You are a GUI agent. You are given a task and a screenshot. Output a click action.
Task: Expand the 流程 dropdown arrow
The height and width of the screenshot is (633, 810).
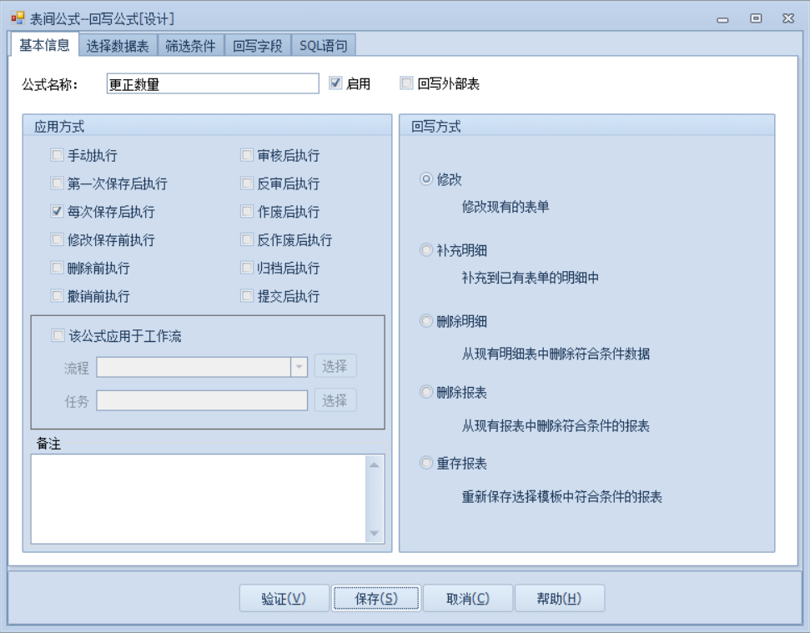[x=299, y=367]
